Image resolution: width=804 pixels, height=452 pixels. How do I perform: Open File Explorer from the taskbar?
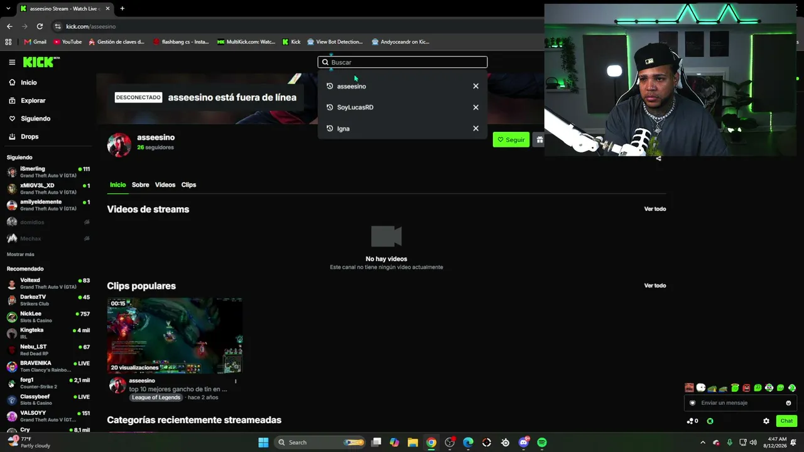coord(413,443)
